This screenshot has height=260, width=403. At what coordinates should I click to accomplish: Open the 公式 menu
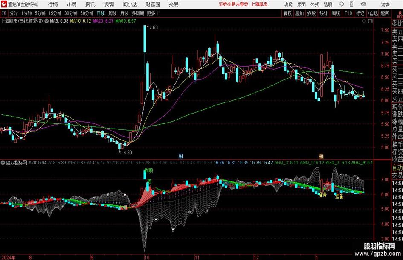(x=314, y=4)
